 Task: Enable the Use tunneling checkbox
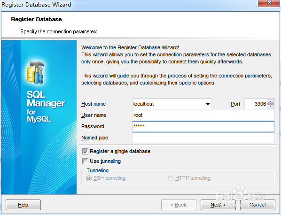[x=86, y=161]
